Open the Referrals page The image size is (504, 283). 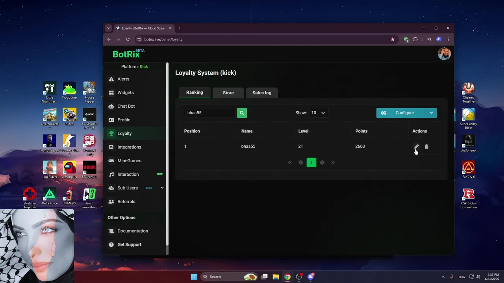[x=135, y=202]
